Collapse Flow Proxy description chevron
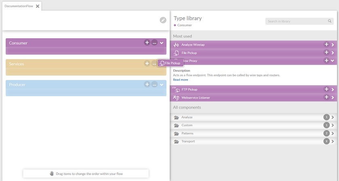This screenshot has width=339, height=181. tap(333, 61)
